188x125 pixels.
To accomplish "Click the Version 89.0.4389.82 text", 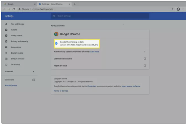I will (79, 45).
